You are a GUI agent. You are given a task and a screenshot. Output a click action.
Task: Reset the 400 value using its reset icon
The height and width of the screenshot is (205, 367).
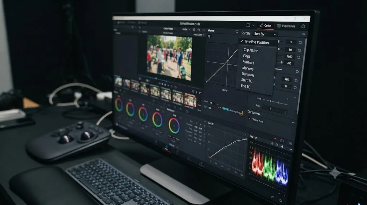[296, 80]
